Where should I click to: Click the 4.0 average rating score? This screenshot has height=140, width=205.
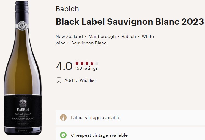pos(64,66)
